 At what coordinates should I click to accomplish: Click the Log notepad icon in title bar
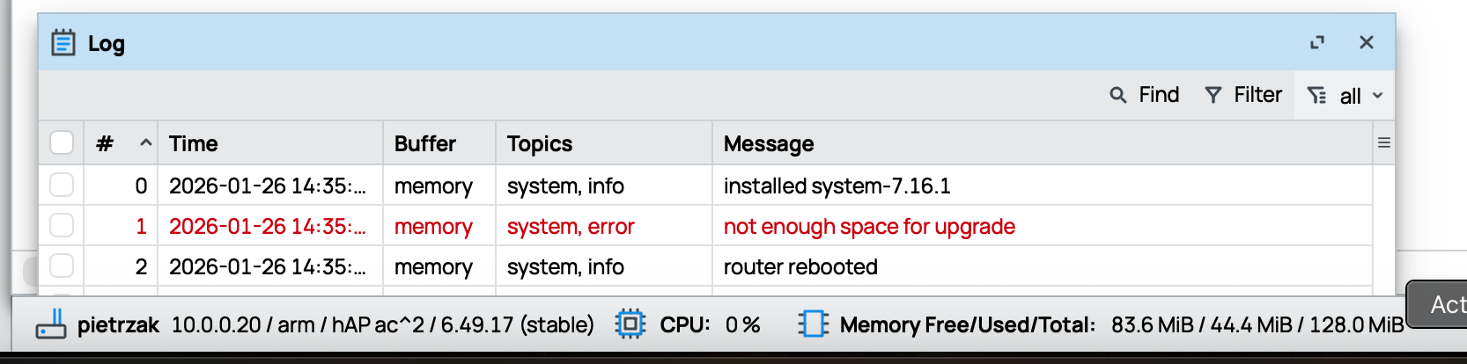(63, 42)
